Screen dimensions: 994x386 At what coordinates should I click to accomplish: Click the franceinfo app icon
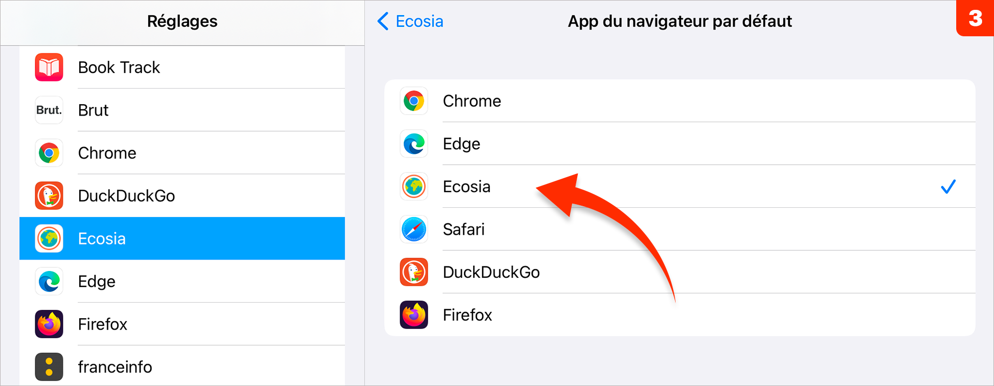[49, 367]
